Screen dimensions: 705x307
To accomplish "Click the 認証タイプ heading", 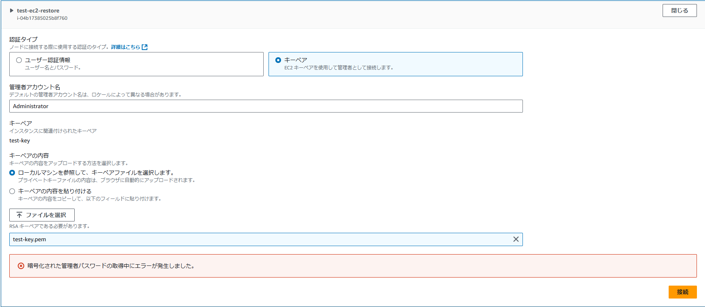I will (23, 40).
